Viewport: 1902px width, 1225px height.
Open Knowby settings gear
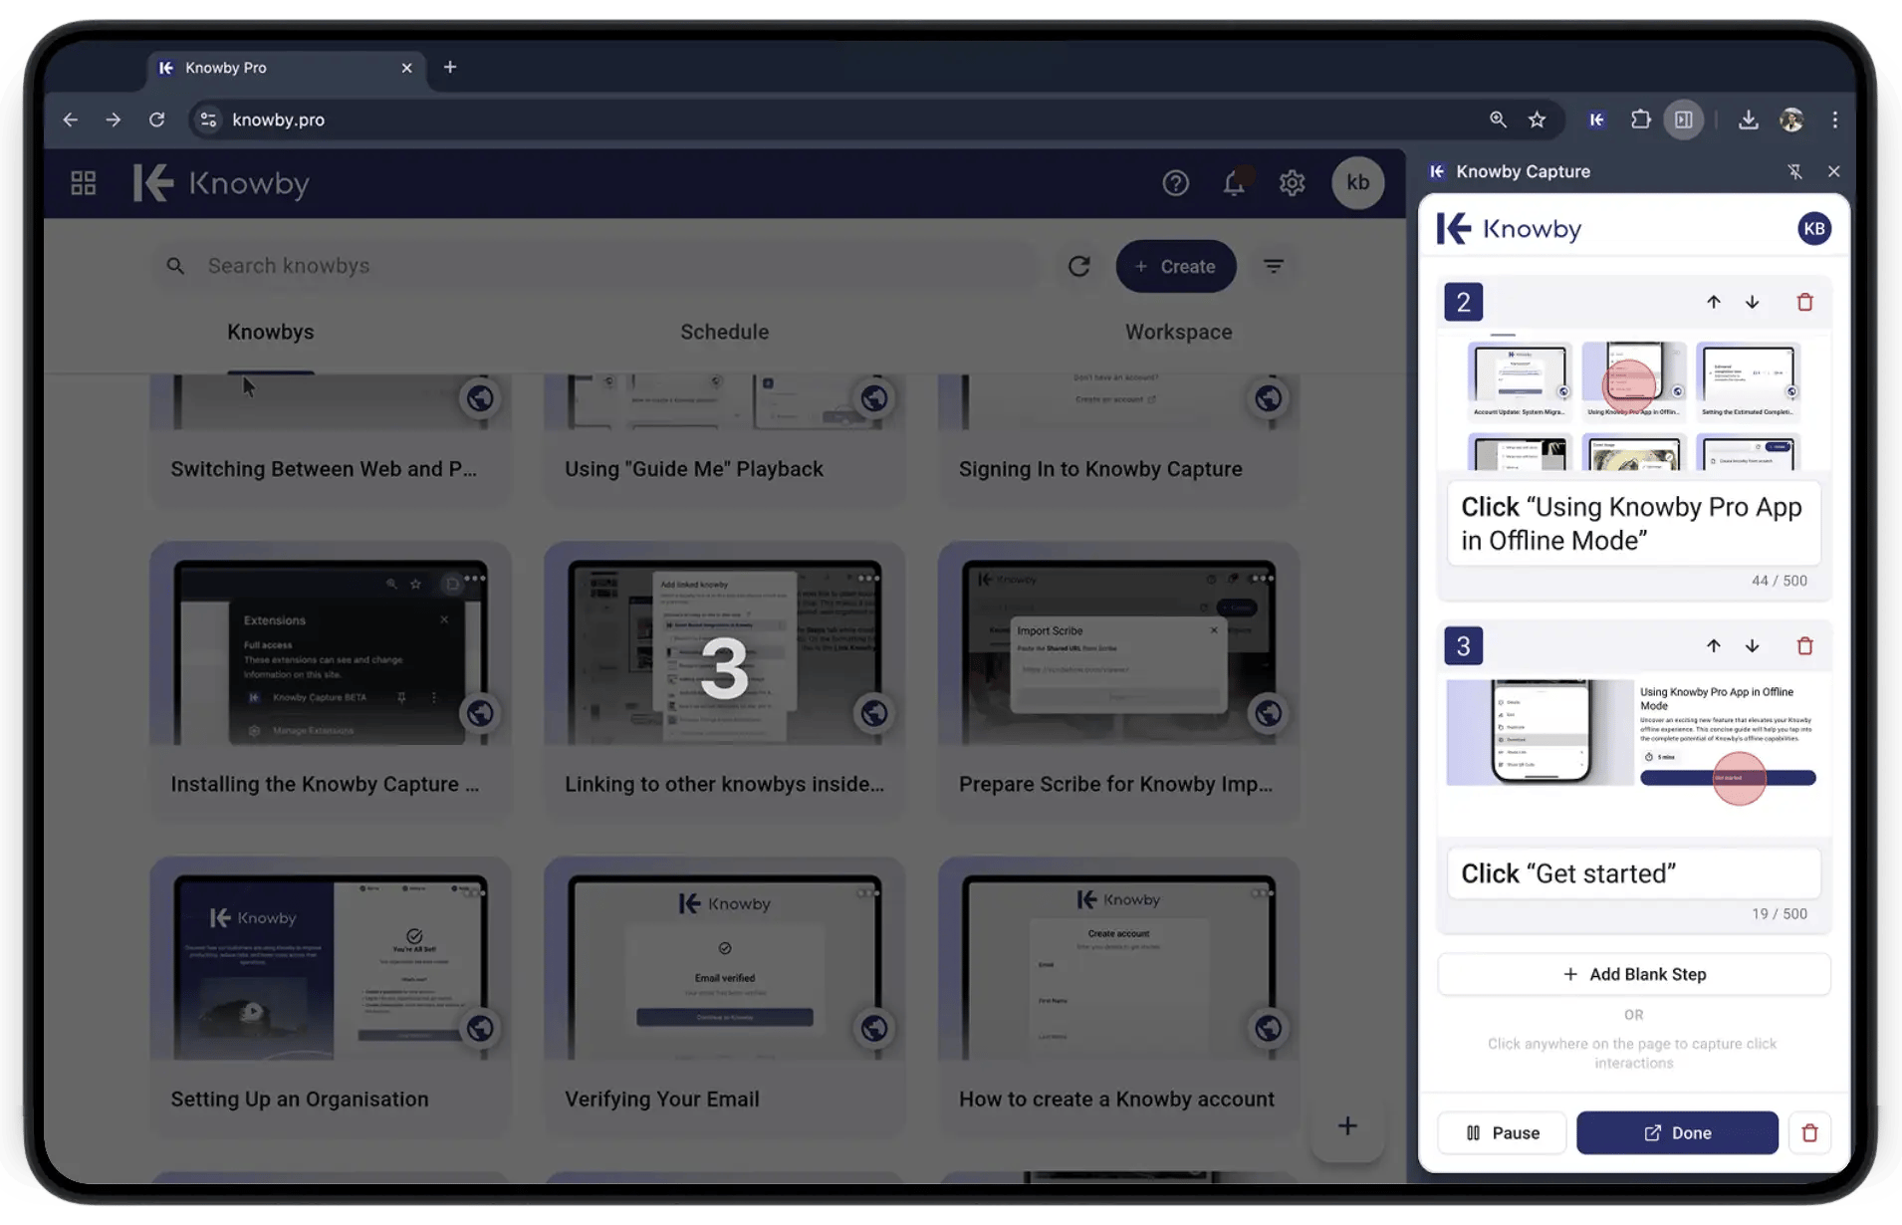coord(1292,182)
